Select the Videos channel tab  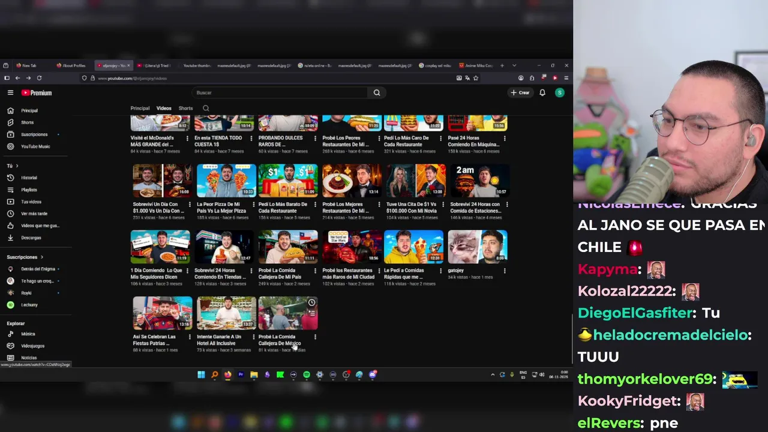[164, 109]
